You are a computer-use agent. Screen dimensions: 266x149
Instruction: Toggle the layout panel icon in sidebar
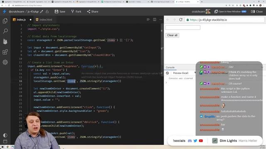coord(5,141)
